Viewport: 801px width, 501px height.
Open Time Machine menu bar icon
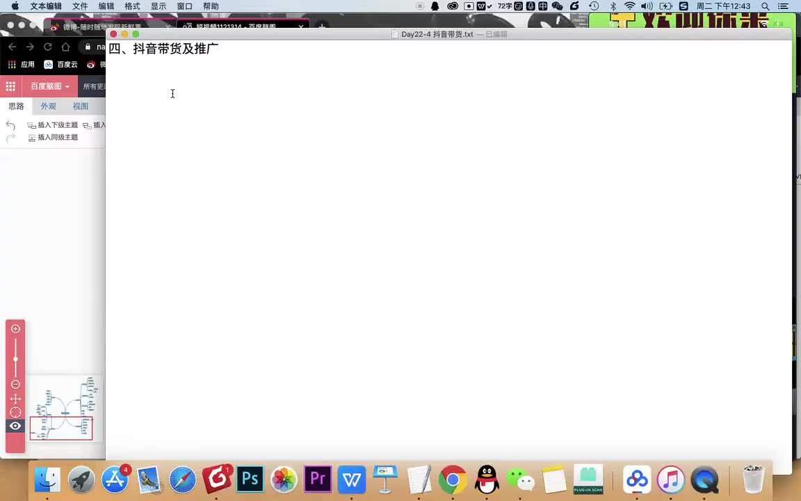tap(594, 6)
